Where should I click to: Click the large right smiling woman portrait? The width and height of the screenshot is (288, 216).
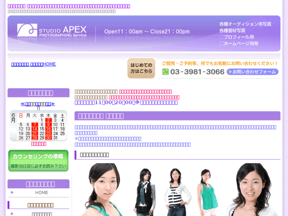[x=252, y=189]
